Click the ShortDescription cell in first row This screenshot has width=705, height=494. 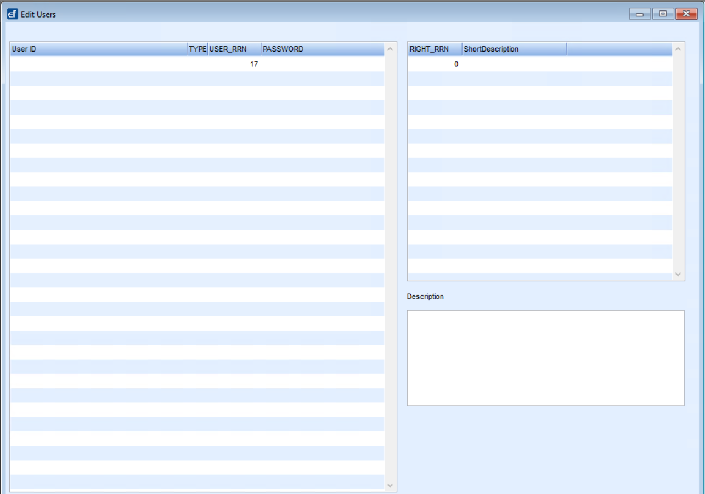[515, 64]
